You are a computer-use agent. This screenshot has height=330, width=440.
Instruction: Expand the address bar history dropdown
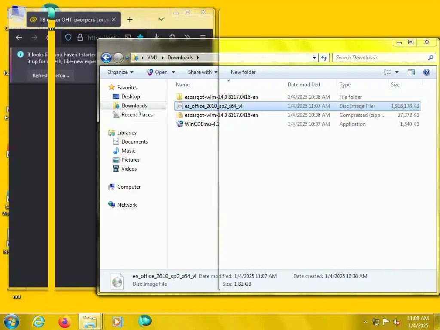(x=314, y=58)
